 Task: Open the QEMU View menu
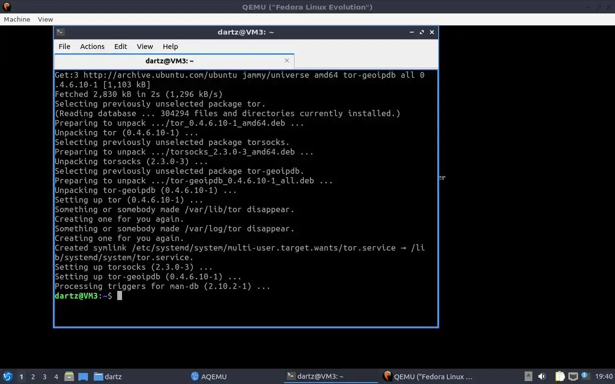click(x=45, y=19)
